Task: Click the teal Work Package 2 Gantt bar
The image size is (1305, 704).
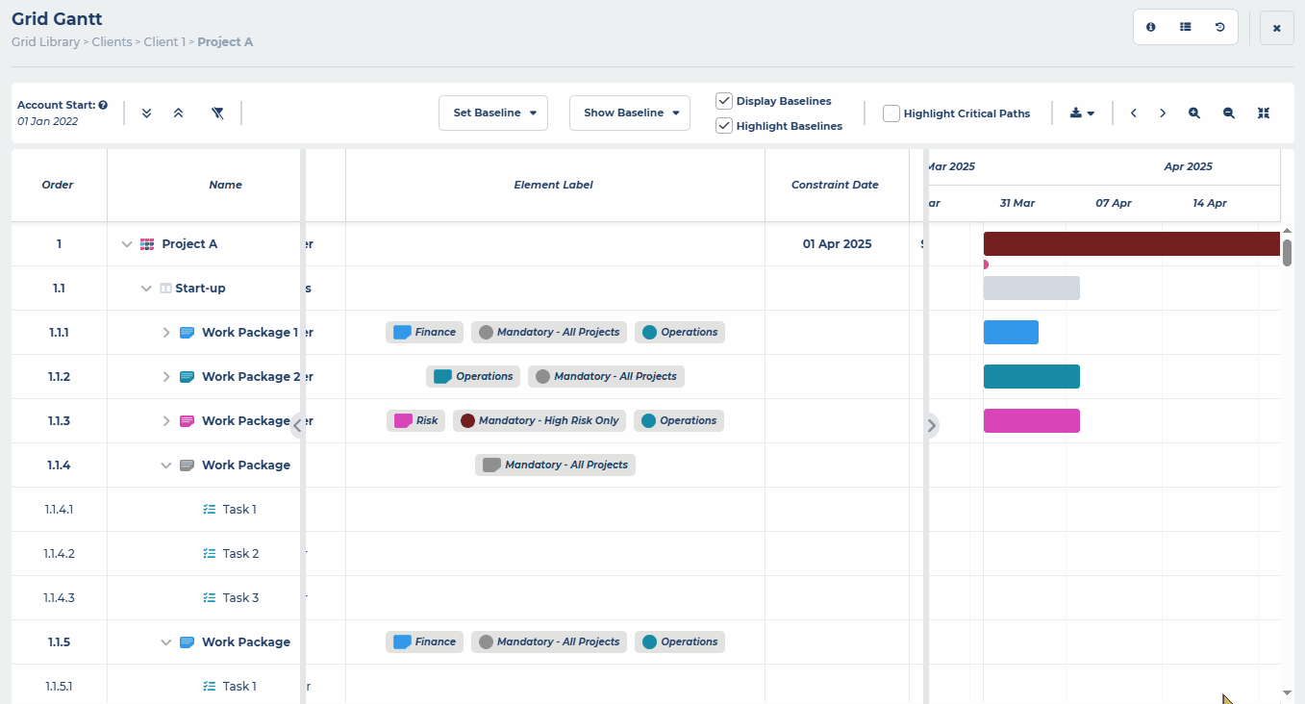Action: (1032, 377)
